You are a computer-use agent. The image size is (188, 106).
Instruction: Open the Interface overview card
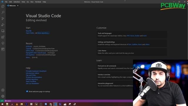(115, 76)
